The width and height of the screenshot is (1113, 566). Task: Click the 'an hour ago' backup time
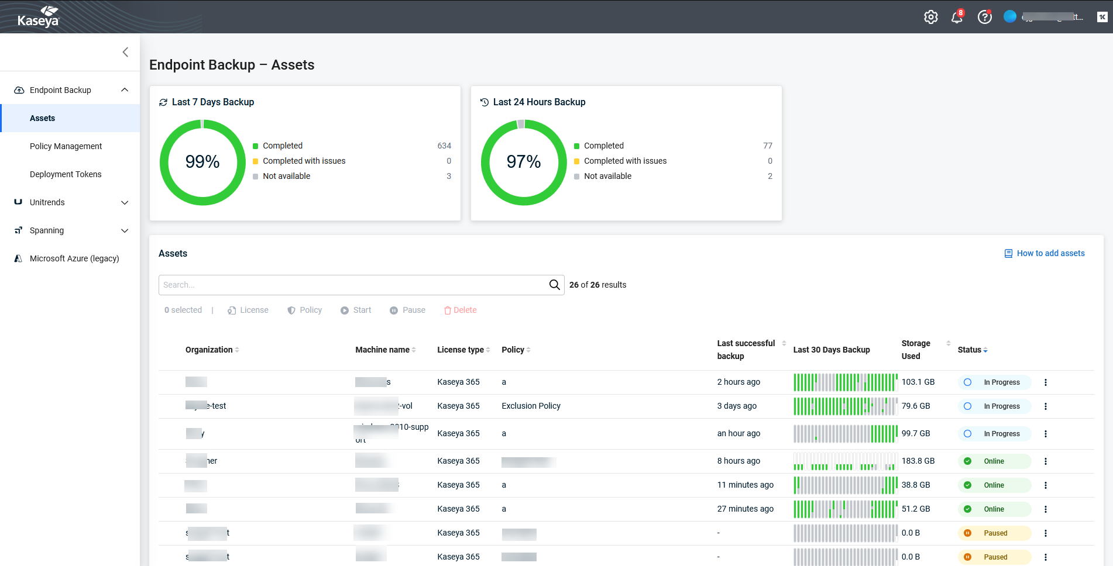click(738, 433)
